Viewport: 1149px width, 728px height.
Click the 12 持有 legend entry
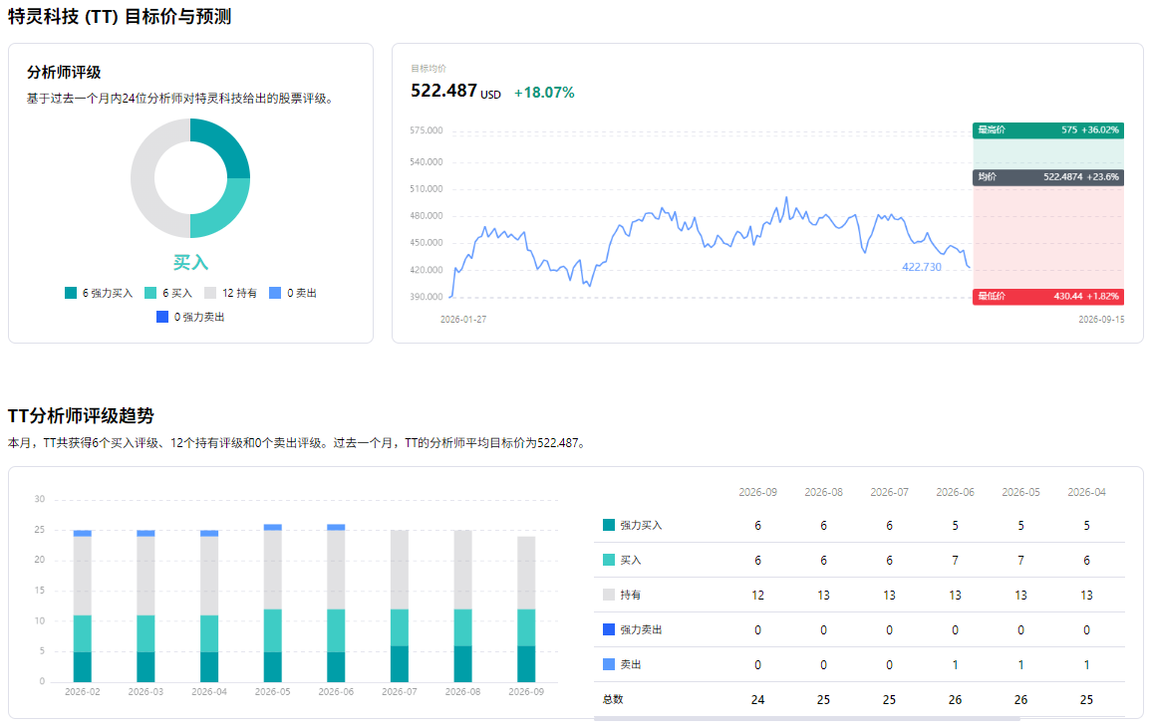(x=231, y=293)
